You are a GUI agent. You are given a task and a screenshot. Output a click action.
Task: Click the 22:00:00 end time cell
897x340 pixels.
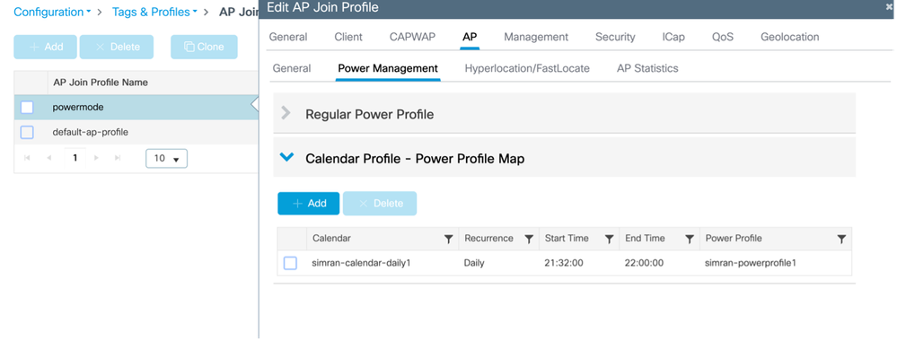pyautogui.click(x=644, y=264)
